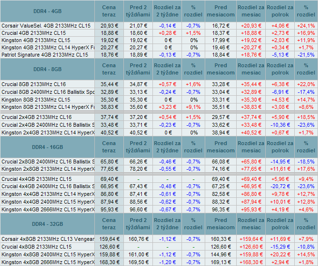Click the red "+0,28 €" difference cell

pos(167,33)
